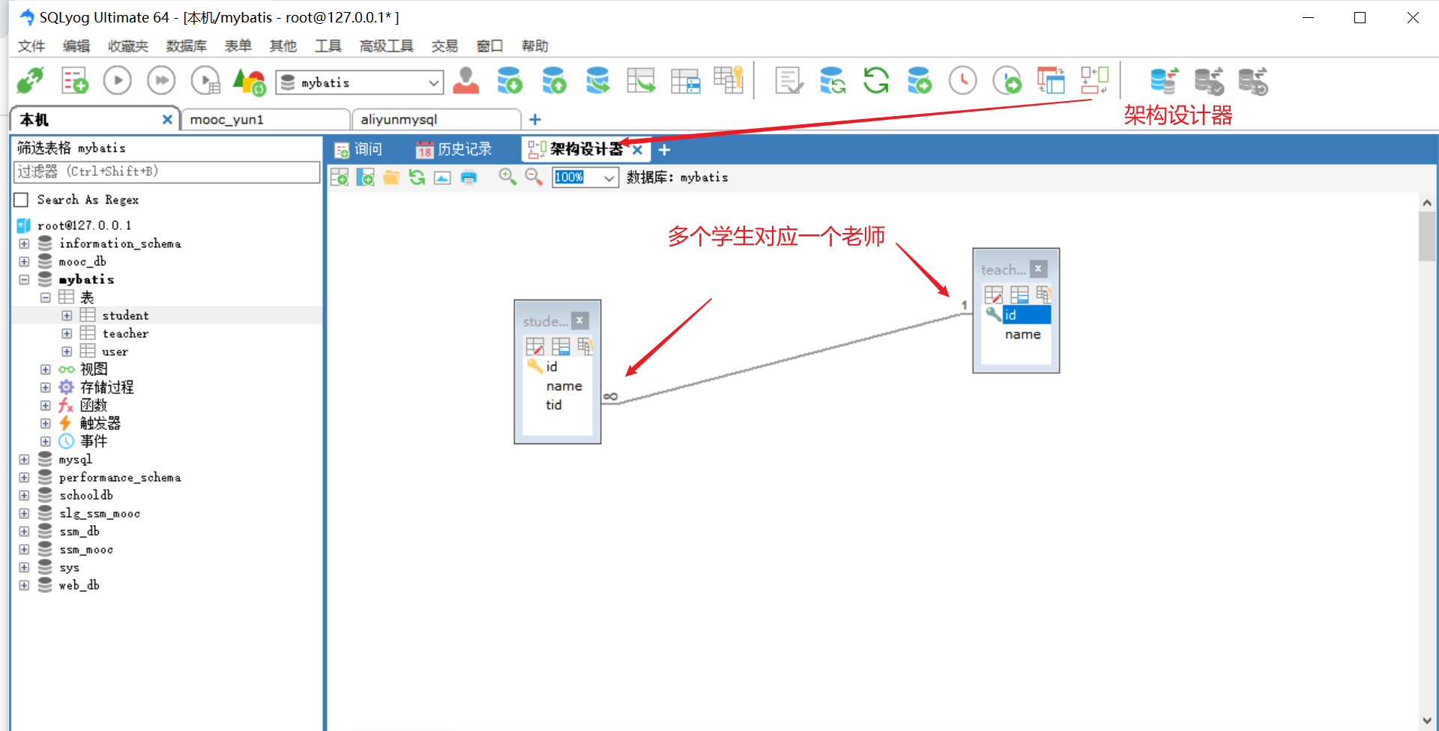Expand the student table node

point(67,315)
